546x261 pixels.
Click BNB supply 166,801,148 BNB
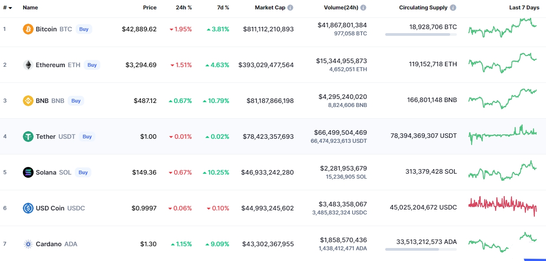[x=432, y=100]
